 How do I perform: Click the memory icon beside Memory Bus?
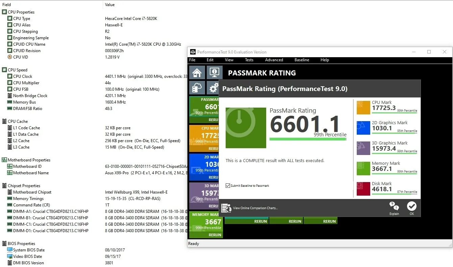click(x=10, y=102)
